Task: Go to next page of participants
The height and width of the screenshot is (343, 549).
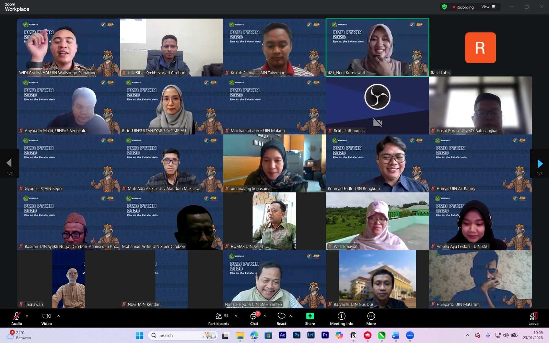Action: (x=540, y=164)
